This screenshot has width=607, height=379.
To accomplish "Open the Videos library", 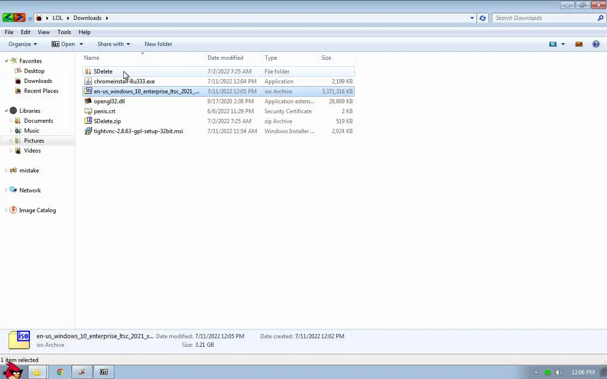I will pyautogui.click(x=32, y=151).
